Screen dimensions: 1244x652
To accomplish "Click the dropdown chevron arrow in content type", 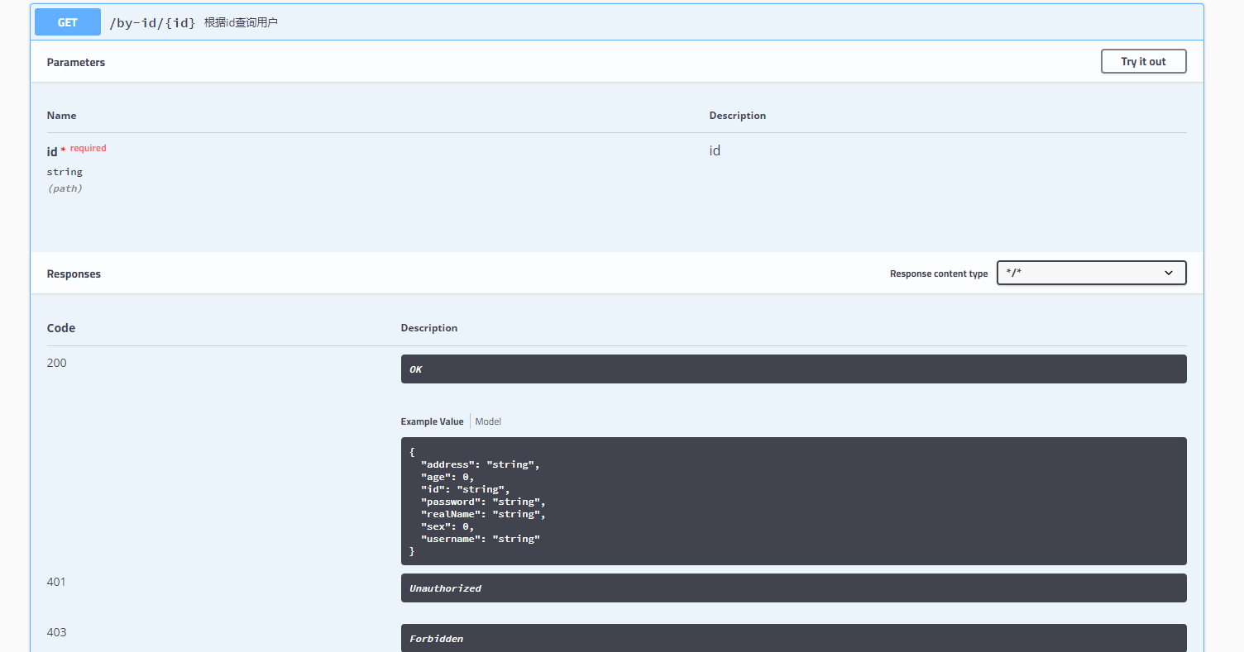I will click(x=1169, y=273).
